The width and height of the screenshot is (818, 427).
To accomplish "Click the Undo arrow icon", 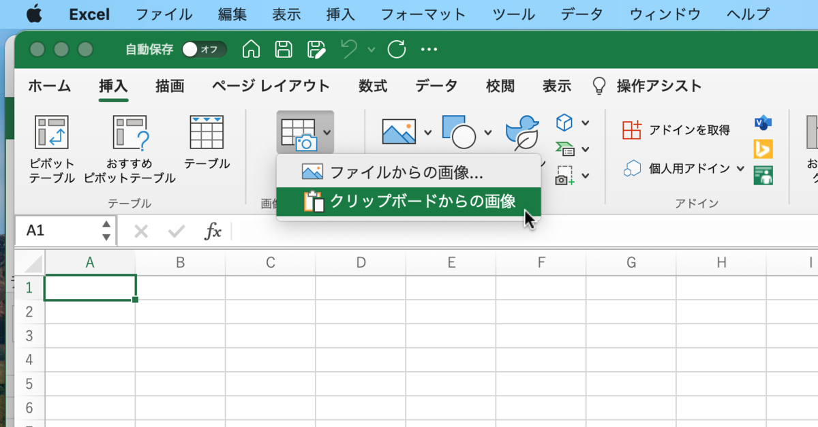I will 349,49.
